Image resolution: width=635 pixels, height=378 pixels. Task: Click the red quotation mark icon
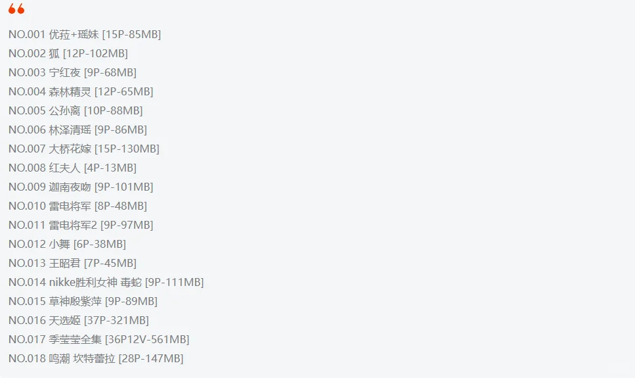pyautogui.click(x=16, y=9)
